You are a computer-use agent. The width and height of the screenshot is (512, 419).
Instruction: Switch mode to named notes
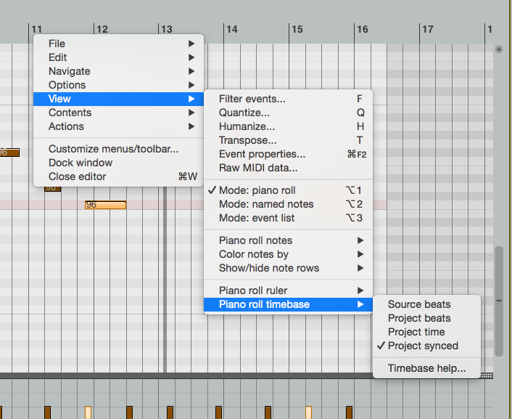[266, 204]
